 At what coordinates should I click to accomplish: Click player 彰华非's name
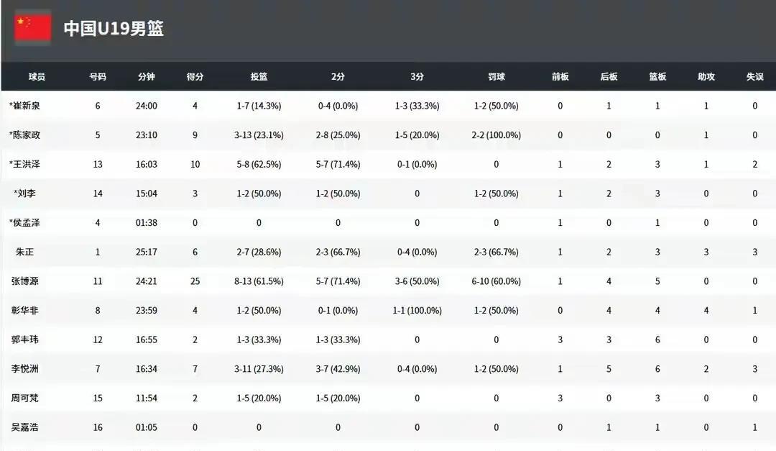tap(24, 310)
